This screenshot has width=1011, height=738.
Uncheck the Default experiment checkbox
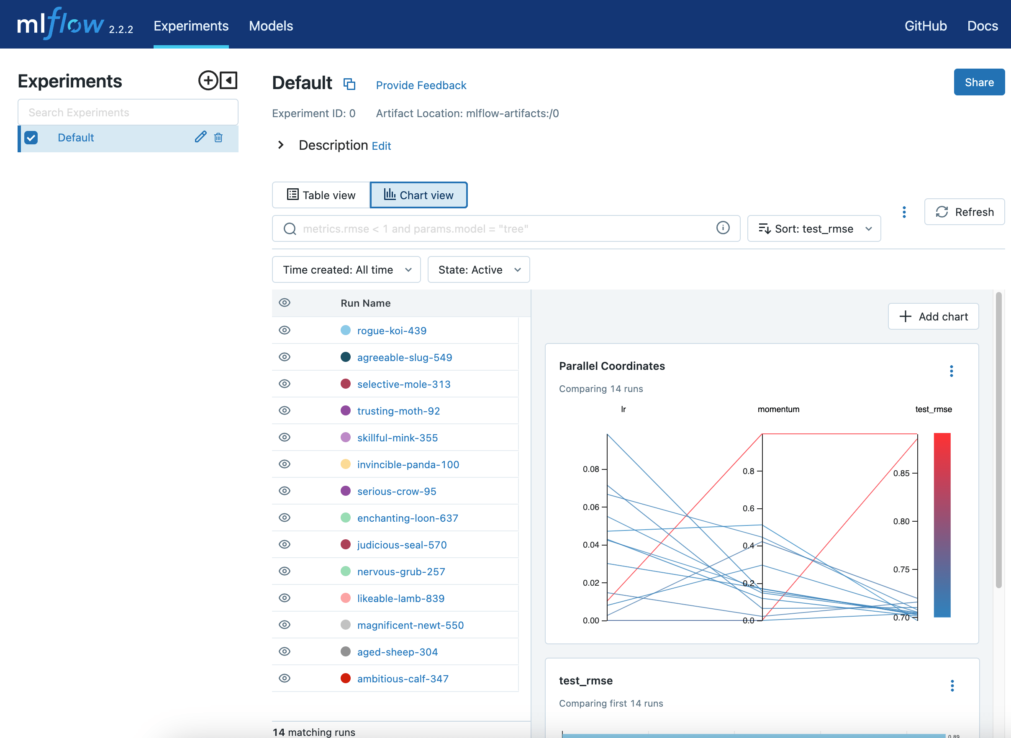pyautogui.click(x=31, y=138)
